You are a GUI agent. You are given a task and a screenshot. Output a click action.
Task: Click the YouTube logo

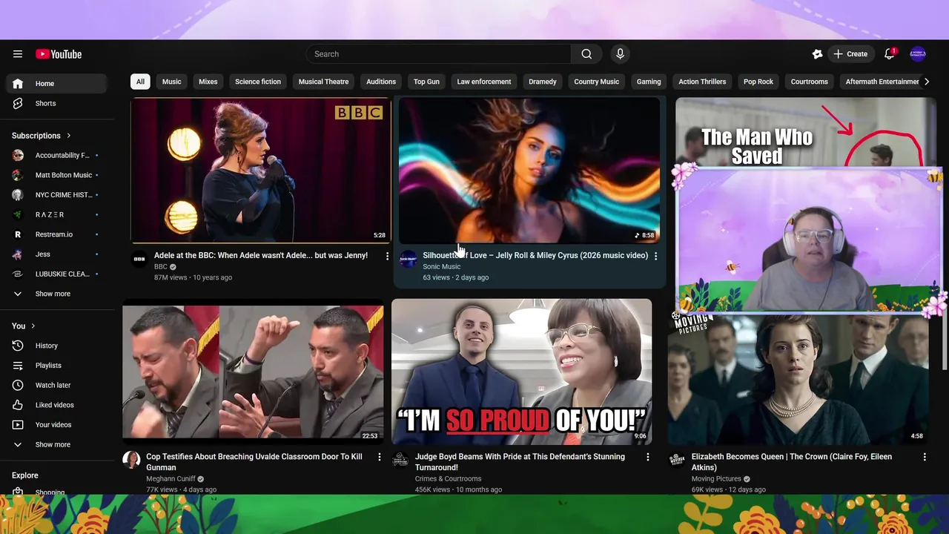(59, 54)
